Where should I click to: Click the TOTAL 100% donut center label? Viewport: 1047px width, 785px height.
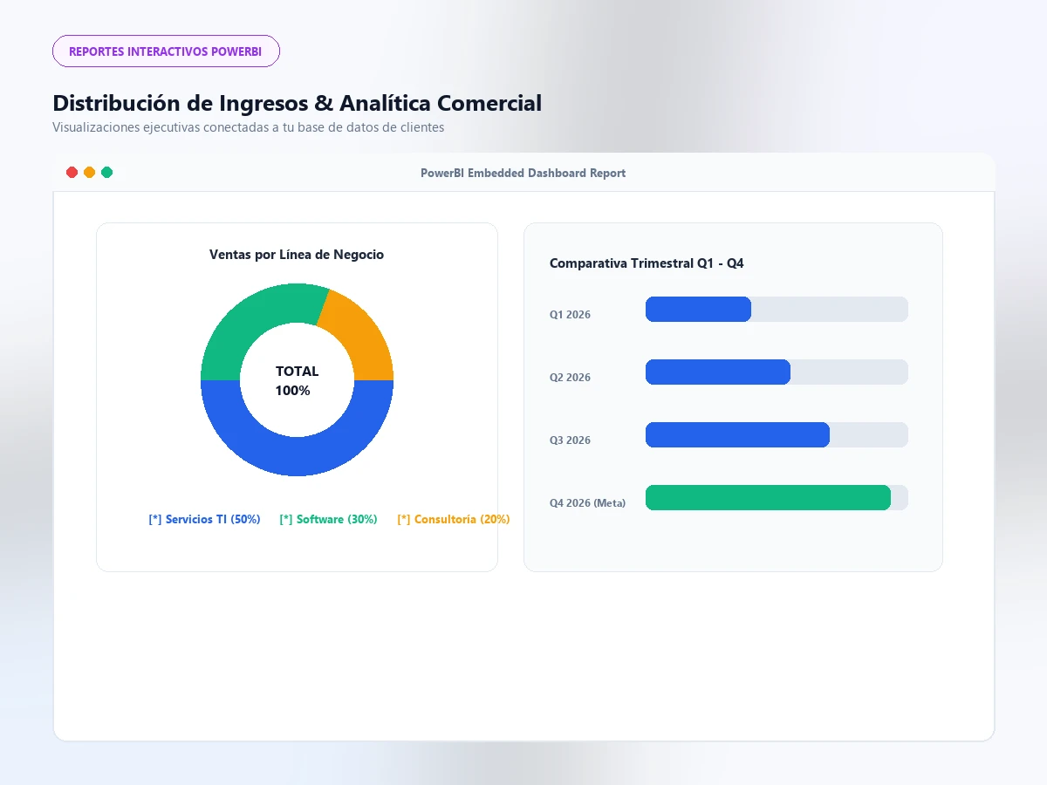tap(297, 381)
